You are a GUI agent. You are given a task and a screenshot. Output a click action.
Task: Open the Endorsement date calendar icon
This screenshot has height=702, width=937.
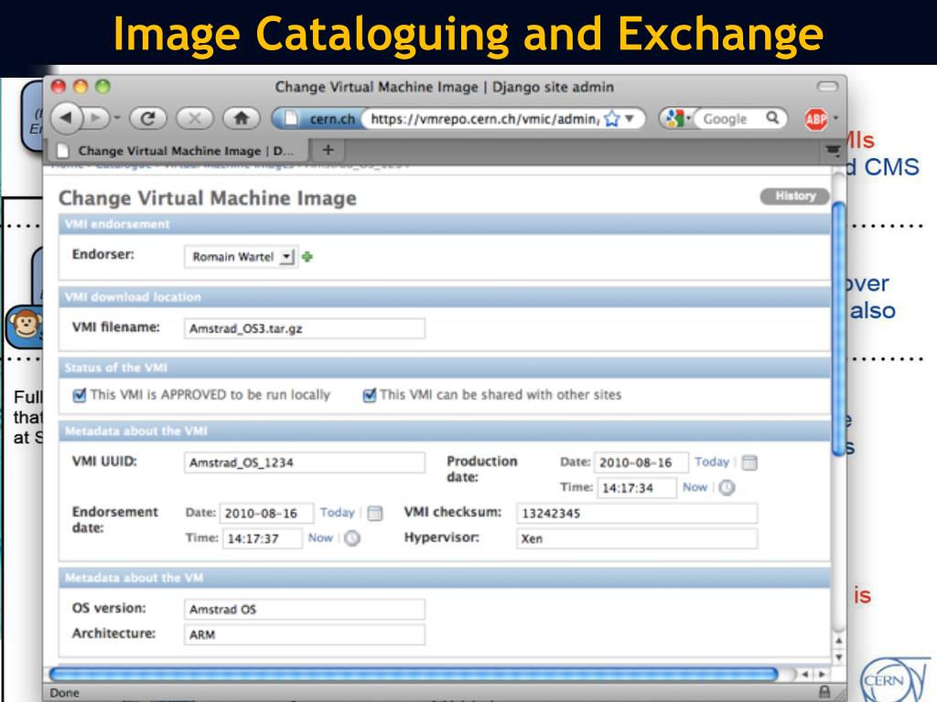coord(374,513)
